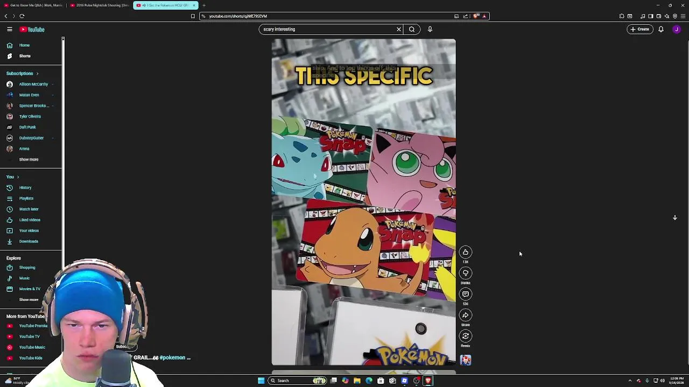Open Microsoft Edge from taskbar
The width and height of the screenshot is (689, 387).
(369, 381)
